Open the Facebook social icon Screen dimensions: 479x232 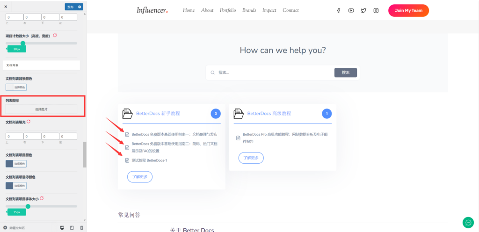coord(339,10)
